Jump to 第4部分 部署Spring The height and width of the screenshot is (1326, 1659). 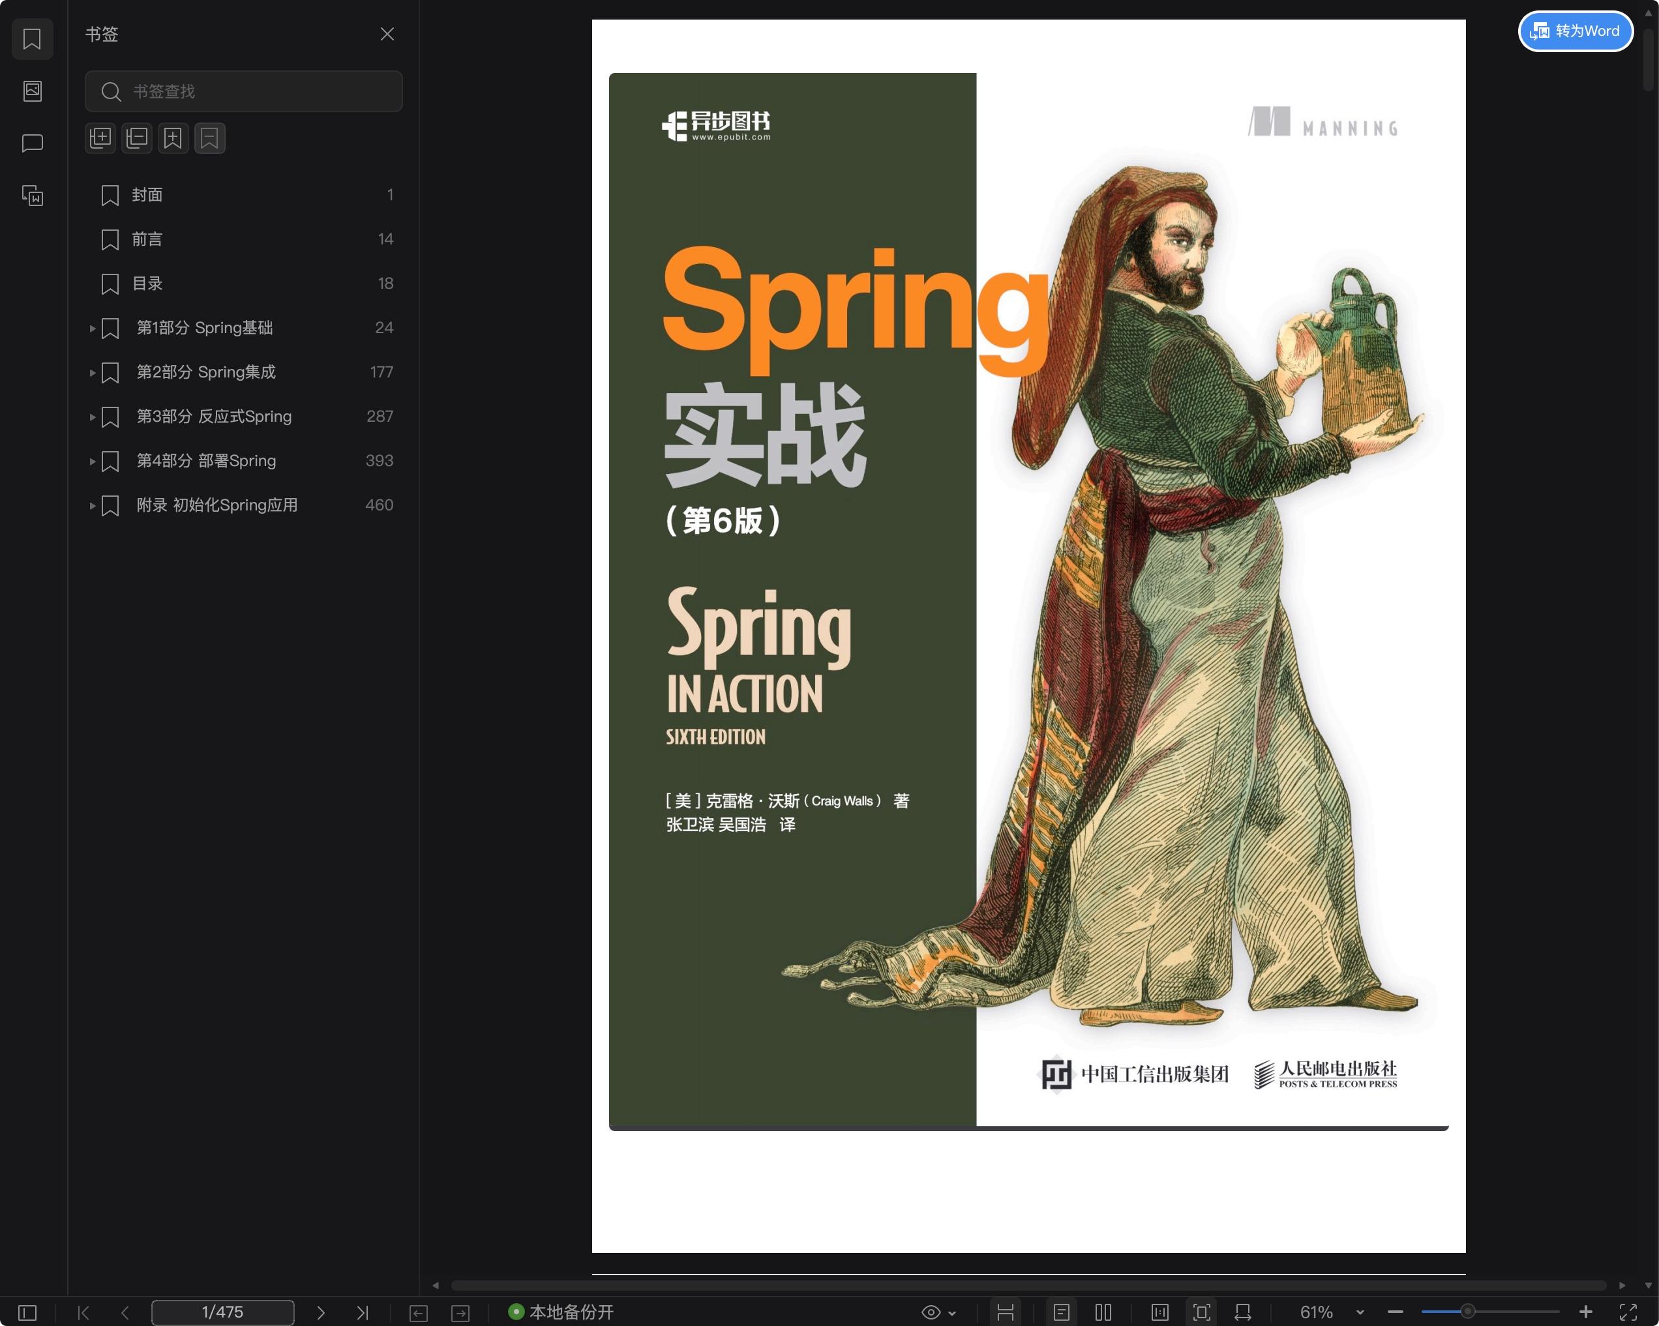point(206,461)
